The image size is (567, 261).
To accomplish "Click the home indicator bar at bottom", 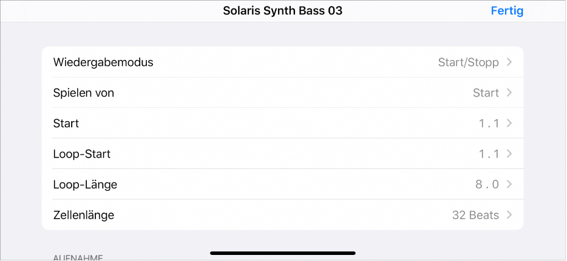I will [x=283, y=253].
